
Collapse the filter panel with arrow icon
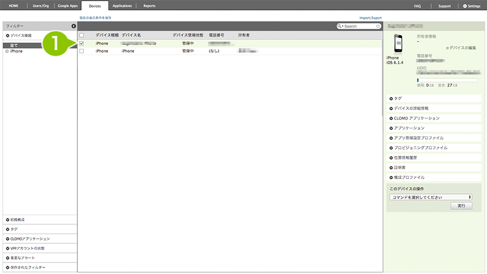tap(73, 26)
